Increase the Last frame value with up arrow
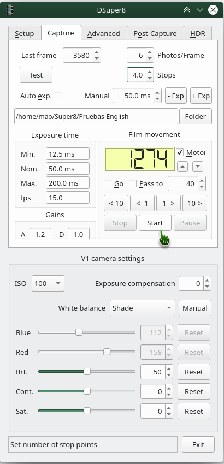224x464 pixels. click(x=97, y=52)
